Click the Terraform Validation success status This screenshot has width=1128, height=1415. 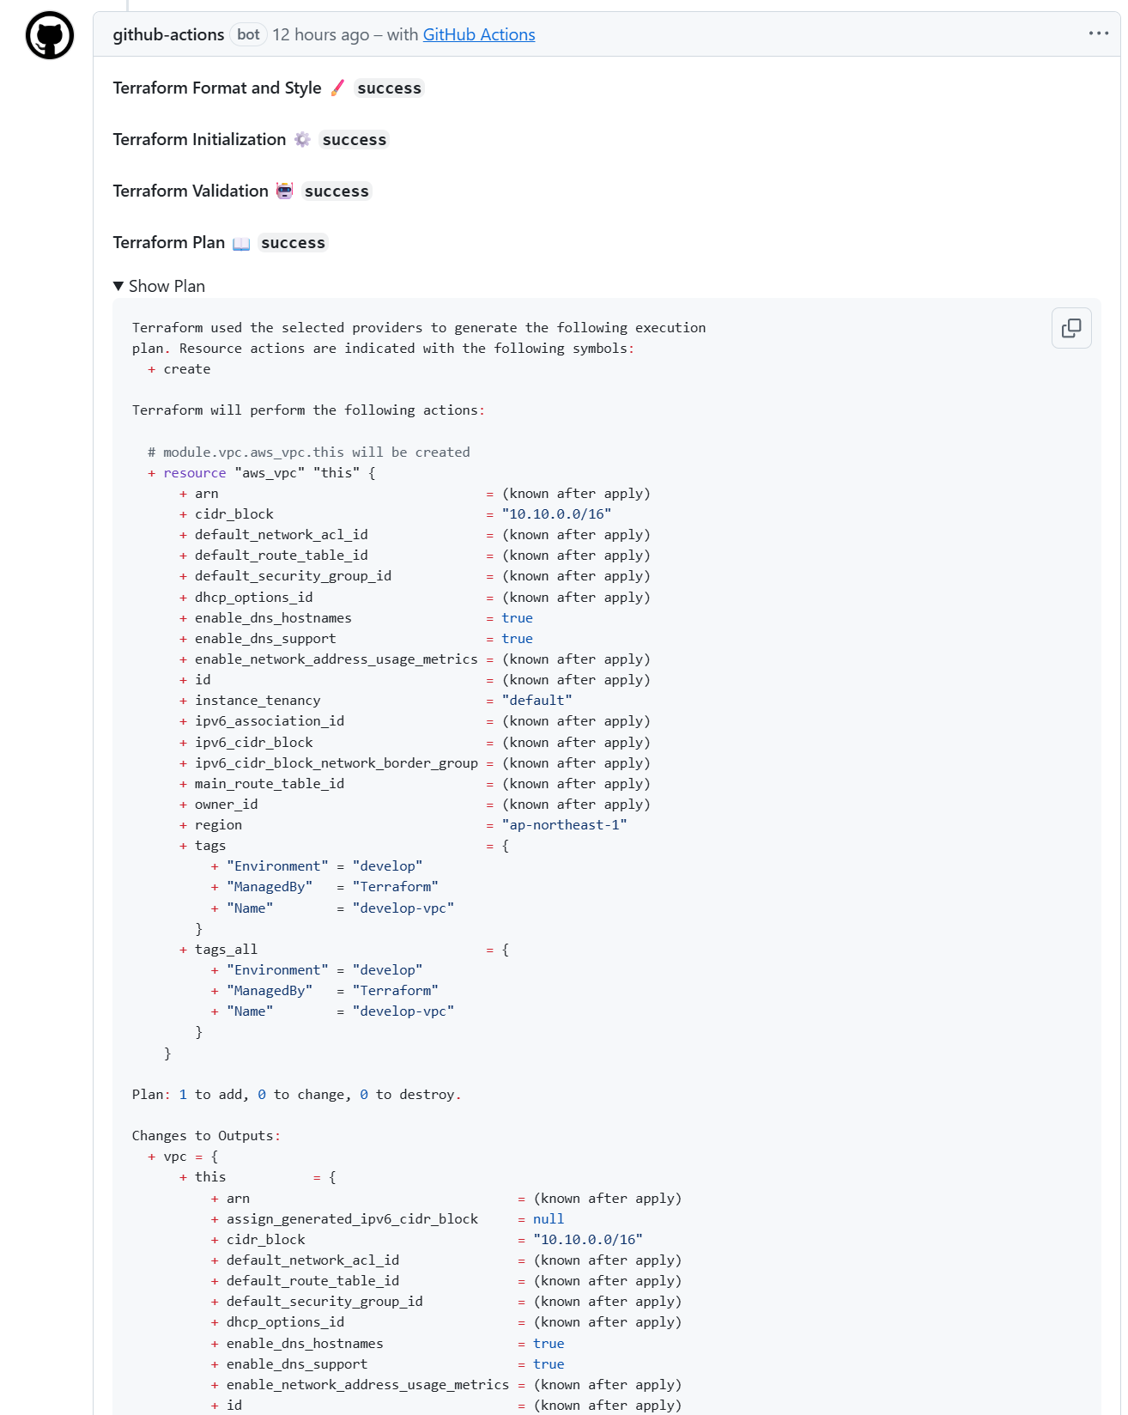point(337,191)
